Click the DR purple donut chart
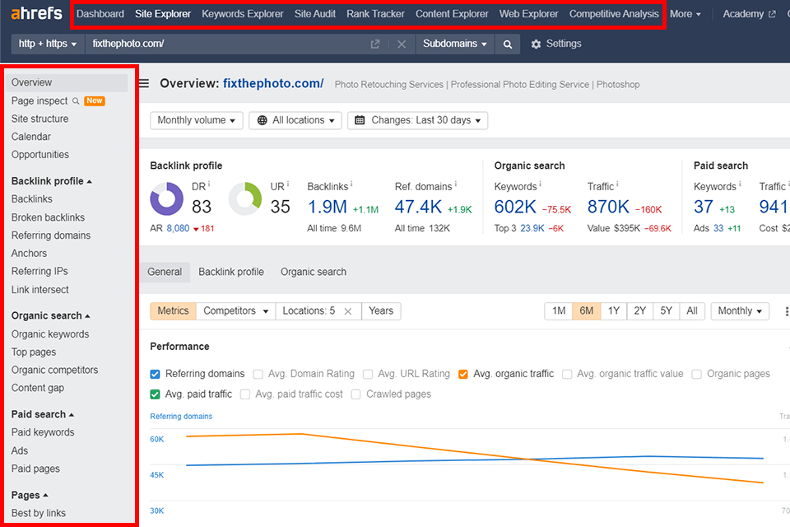This screenshot has height=527, width=790. click(167, 199)
